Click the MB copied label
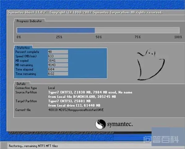The image size is (185, 149). point(22,61)
